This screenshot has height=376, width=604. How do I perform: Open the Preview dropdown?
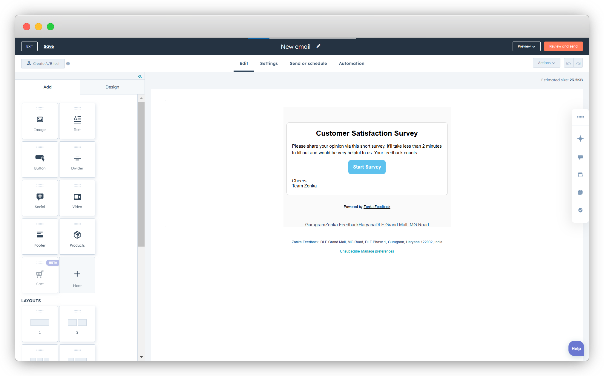[526, 46]
